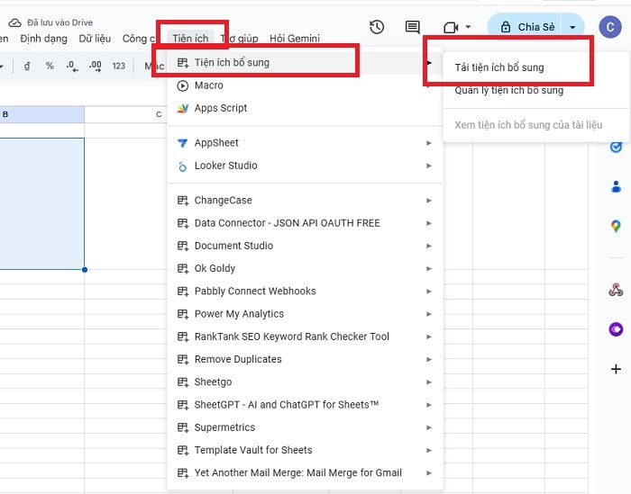Image resolution: width=631 pixels, height=494 pixels.
Task: Click SheetGPT add-on icon
Action: pos(183,405)
